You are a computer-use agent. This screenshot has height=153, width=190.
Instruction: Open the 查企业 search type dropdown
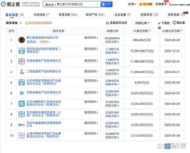tap(50, 5)
